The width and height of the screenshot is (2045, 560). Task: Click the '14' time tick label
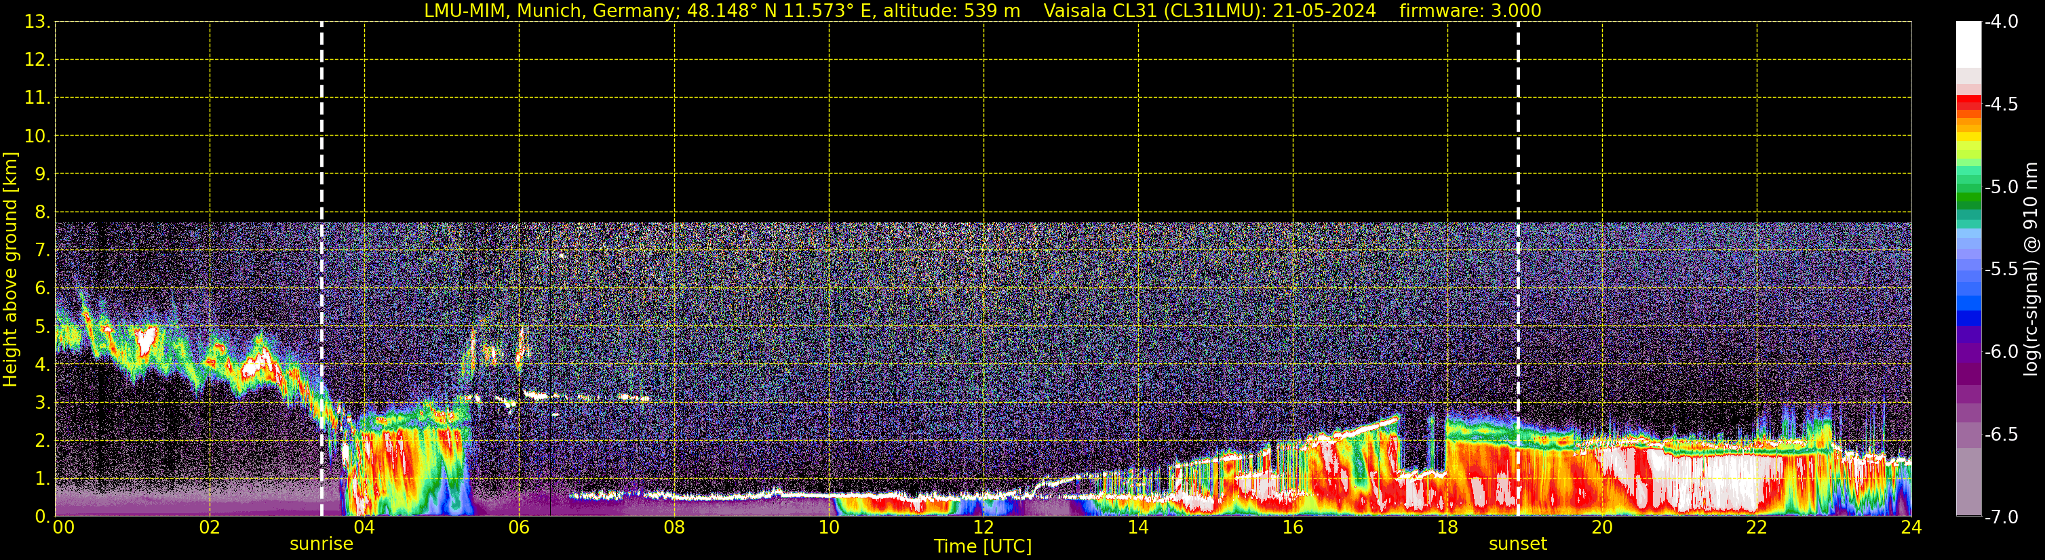coord(1138,527)
